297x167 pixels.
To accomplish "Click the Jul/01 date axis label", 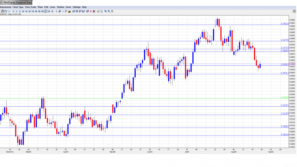I will 187,152.
